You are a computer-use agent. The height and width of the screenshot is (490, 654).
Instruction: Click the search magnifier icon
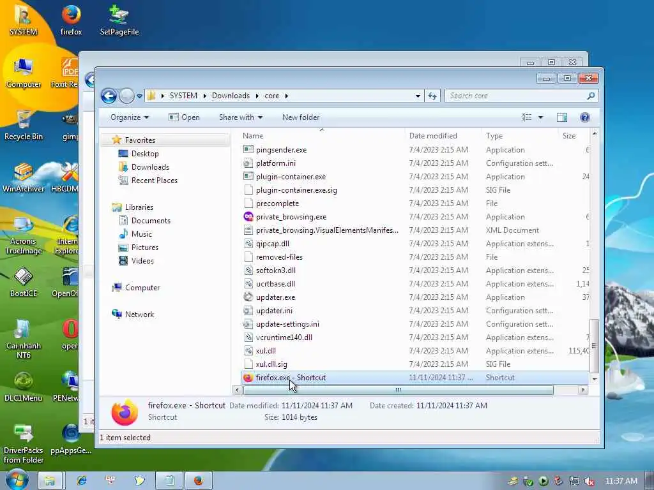coord(591,96)
